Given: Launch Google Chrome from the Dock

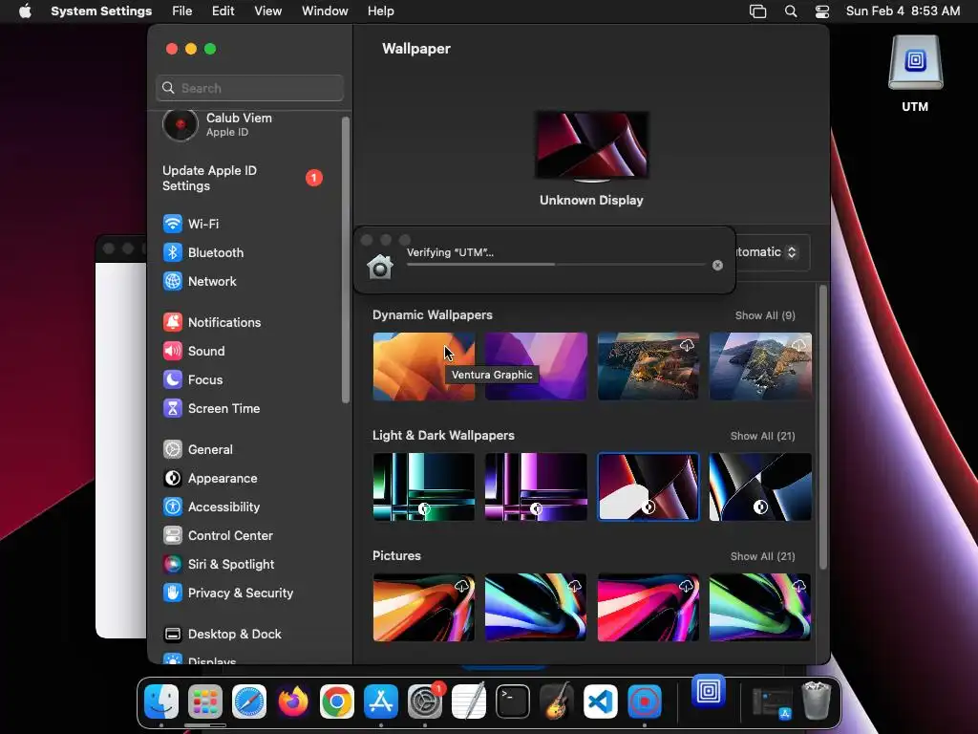Looking at the screenshot, I should click(x=337, y=702).
